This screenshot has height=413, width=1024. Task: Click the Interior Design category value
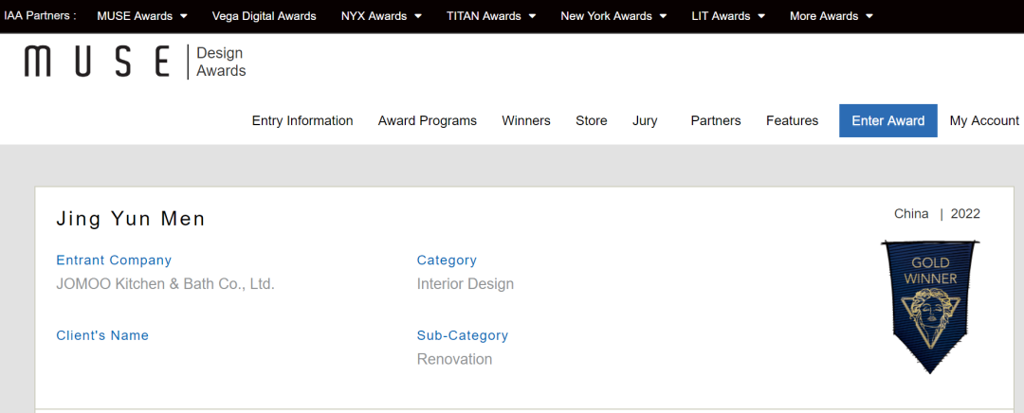[x=465, y=284]
